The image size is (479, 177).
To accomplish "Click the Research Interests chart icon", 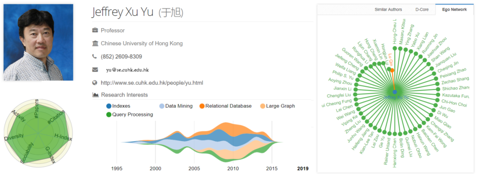I will click(95, 95).
